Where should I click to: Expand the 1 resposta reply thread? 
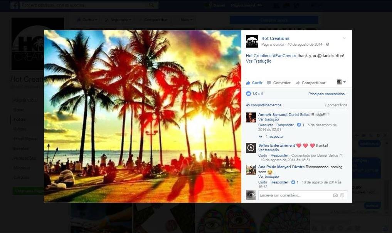(274, 137)
